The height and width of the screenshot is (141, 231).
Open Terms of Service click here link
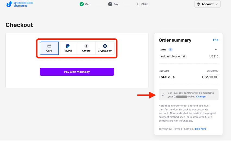point(200,129)
